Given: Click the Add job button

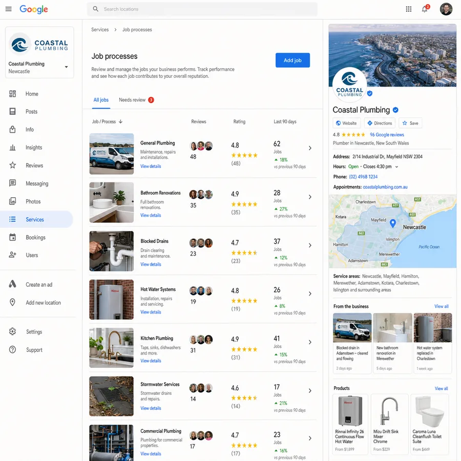Looking at the screenshot, I should point(292,60).
